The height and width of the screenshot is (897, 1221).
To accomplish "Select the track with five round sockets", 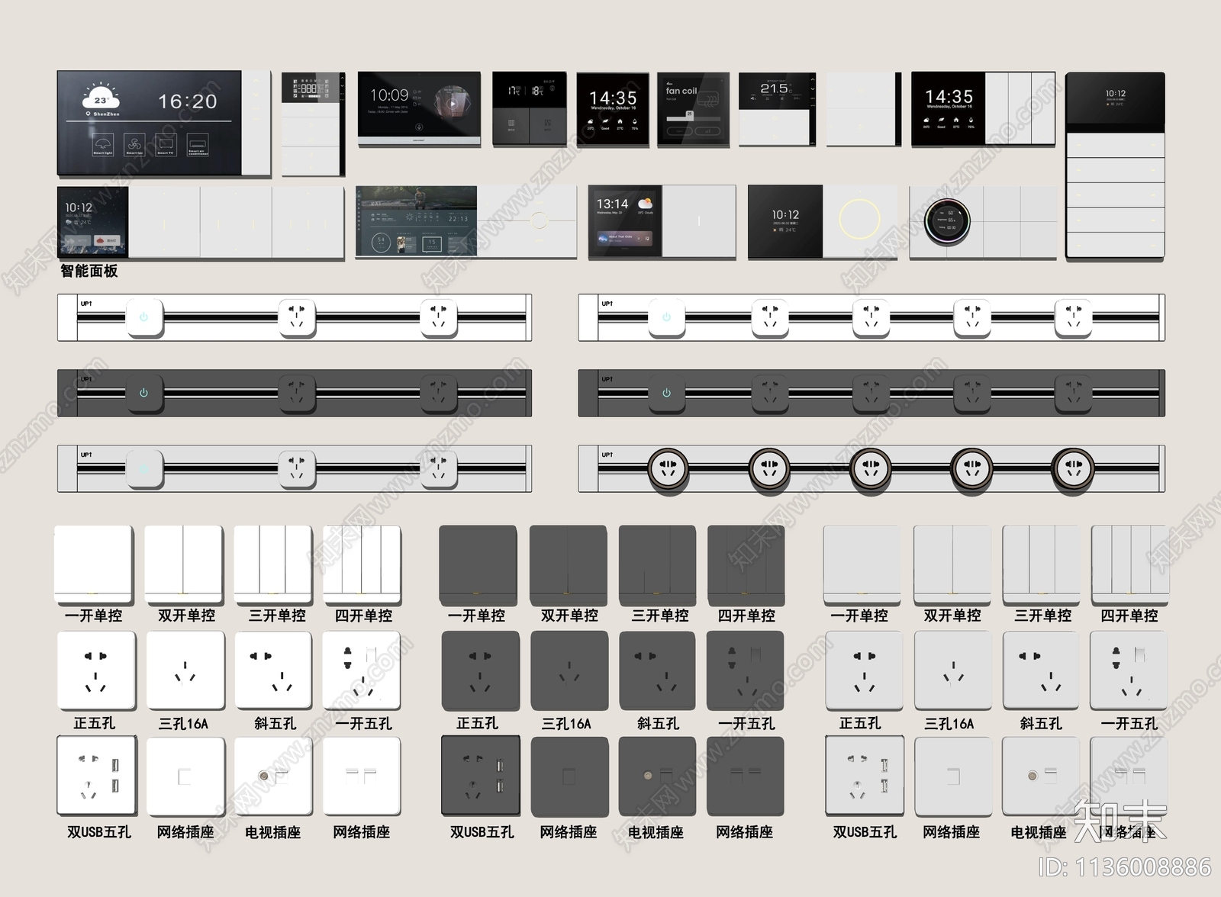I will [x=871, y=468].
